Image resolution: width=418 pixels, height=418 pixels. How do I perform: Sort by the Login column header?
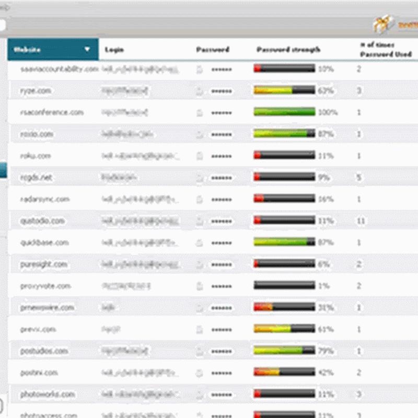tap(114, 50)
